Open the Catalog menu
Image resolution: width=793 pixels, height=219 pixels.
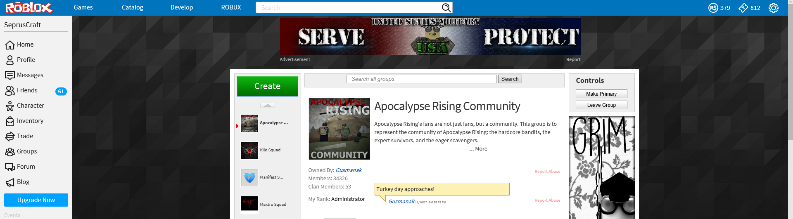[x=132, y=7]
